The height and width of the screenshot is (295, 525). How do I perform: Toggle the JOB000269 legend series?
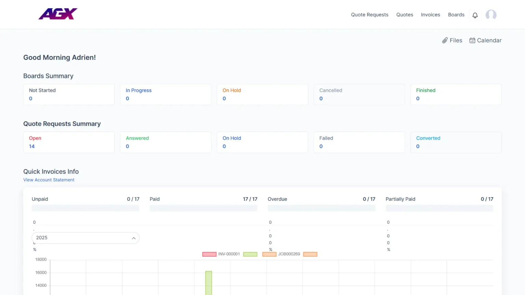(x=281, y=254)
